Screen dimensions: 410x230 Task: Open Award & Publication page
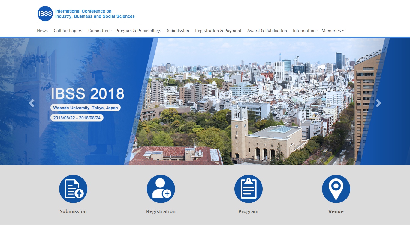[267, 31]
